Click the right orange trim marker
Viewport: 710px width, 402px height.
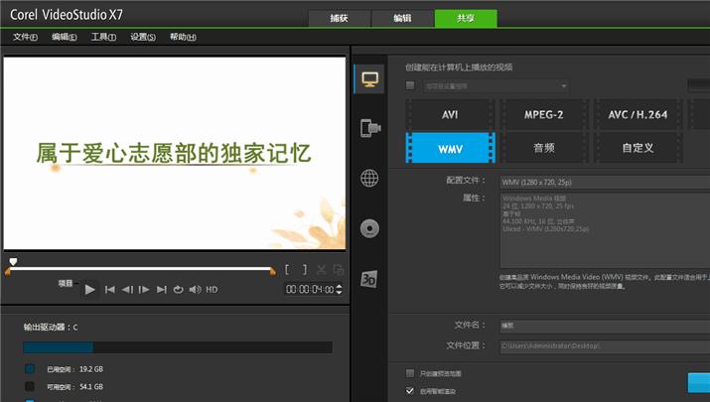pos(273,271)
